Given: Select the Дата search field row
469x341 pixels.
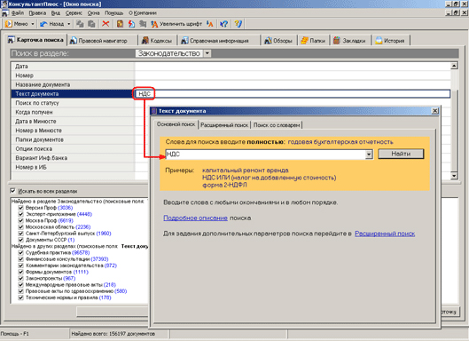Looking at the screenshot, I should (x=231, y=67).
